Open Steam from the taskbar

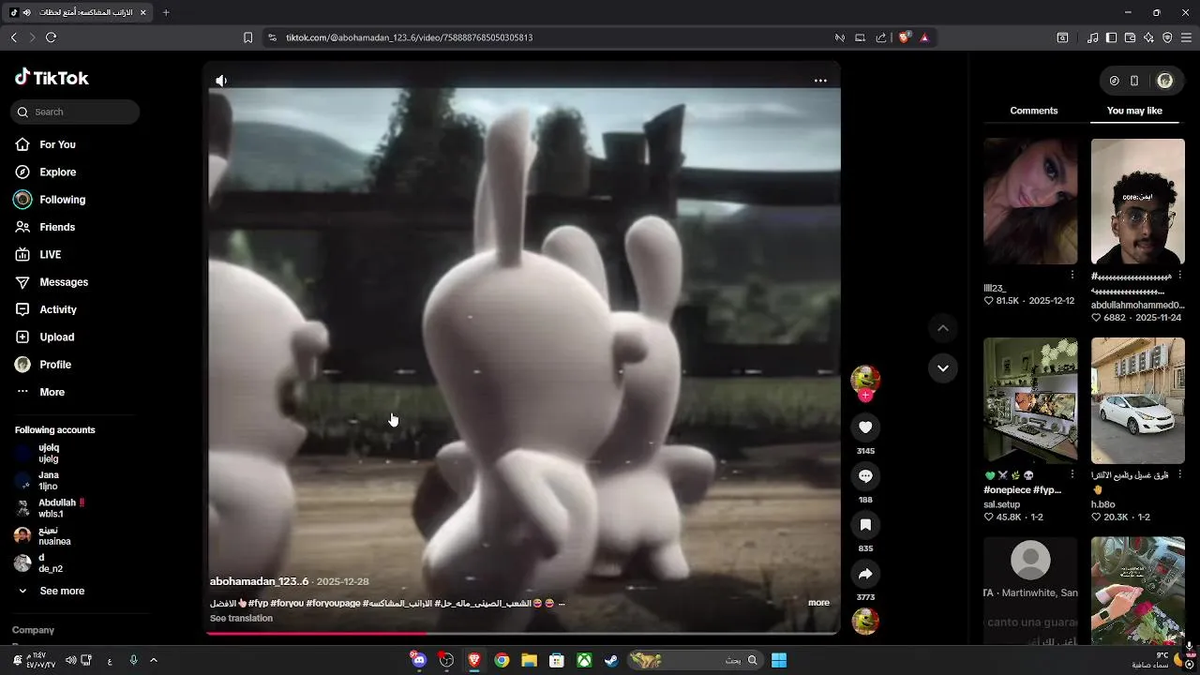tap(611, 660)
